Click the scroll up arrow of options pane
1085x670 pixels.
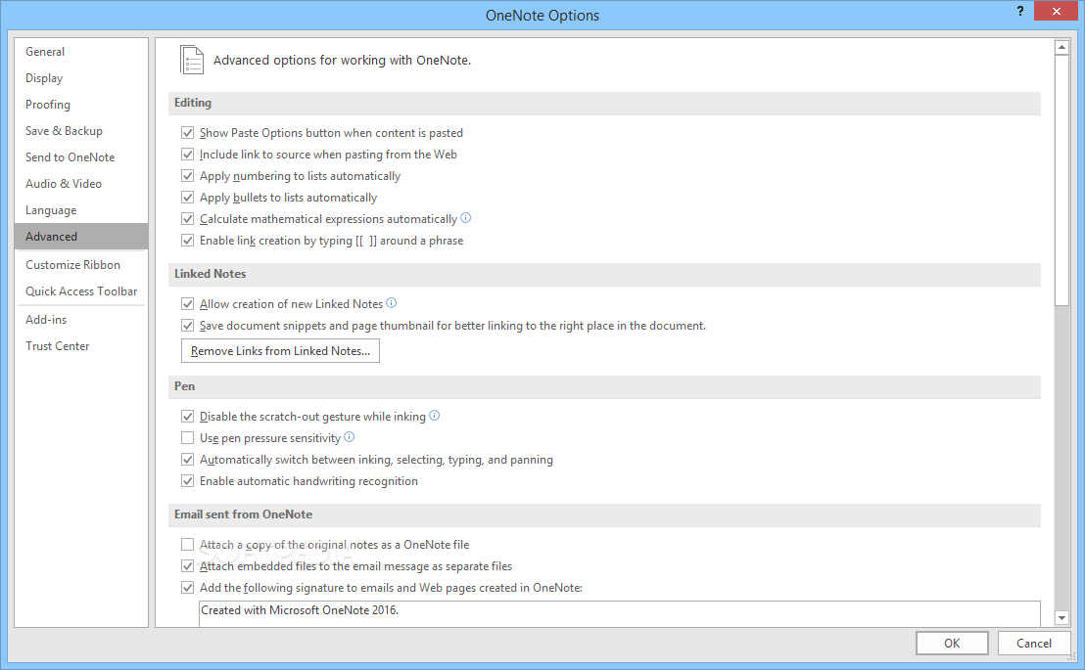(x=1061, y=47)
